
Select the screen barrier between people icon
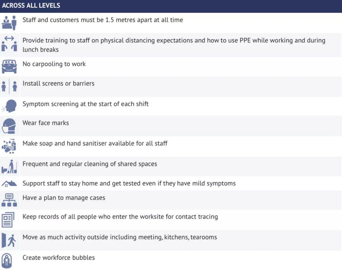coord(9,86)
